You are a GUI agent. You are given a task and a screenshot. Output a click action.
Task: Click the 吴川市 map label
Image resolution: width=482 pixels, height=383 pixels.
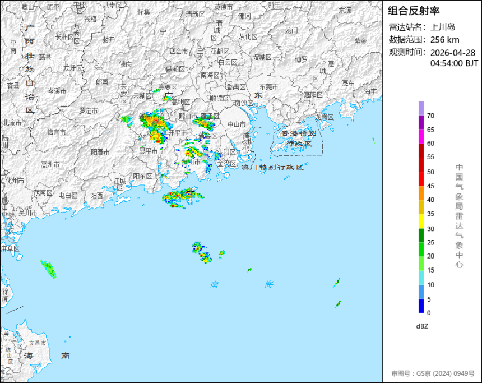click(x=27, y=213)
